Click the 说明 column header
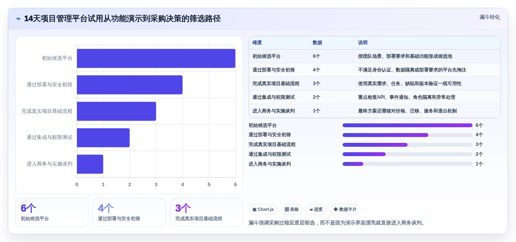This screenshot has width=516, height=242. (363, 43)
